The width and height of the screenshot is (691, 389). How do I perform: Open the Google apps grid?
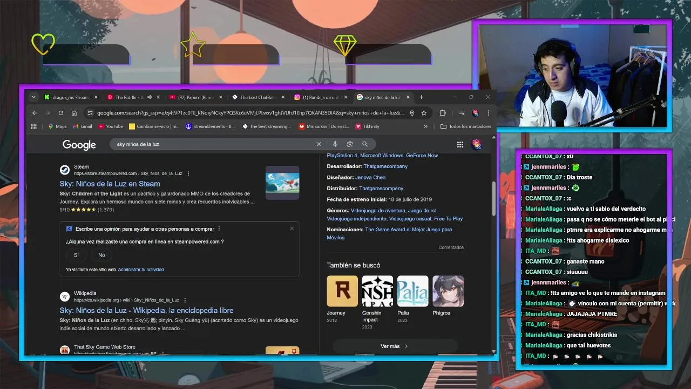(460, 144)
